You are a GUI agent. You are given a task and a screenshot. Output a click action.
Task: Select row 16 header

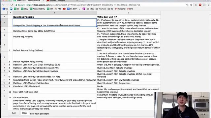coord(4,105)
